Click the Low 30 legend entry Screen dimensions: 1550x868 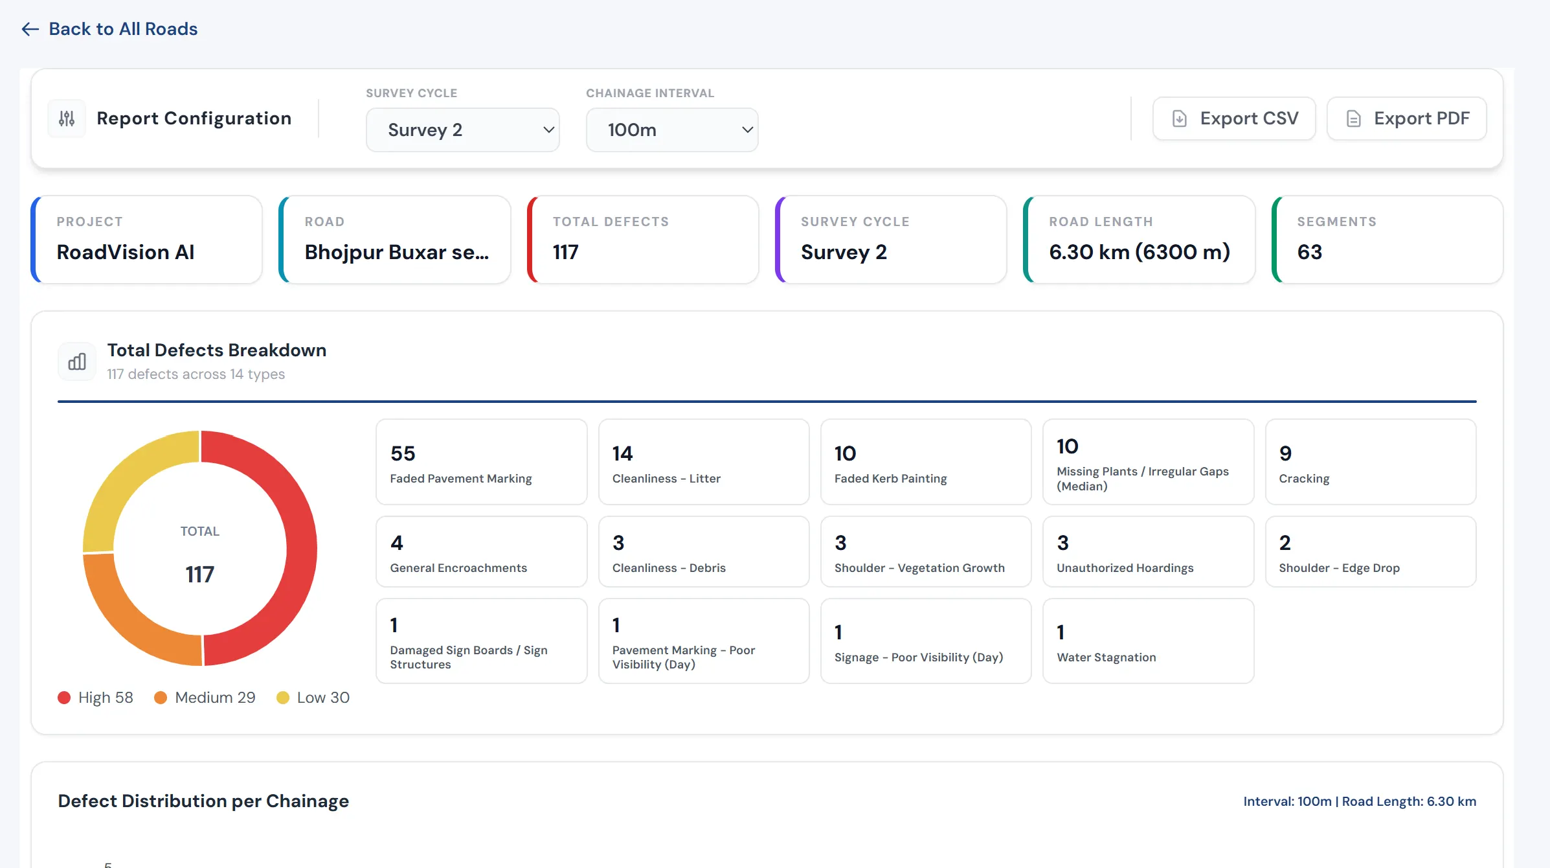pyautogui.click(x=313, y=698)
